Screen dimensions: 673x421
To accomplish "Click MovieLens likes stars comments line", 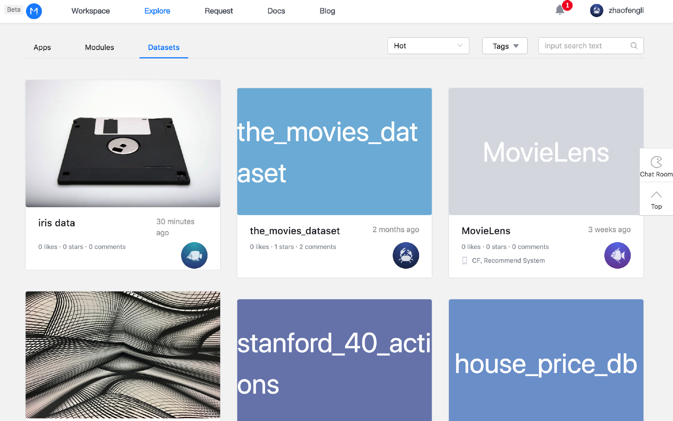I will 505,247.
